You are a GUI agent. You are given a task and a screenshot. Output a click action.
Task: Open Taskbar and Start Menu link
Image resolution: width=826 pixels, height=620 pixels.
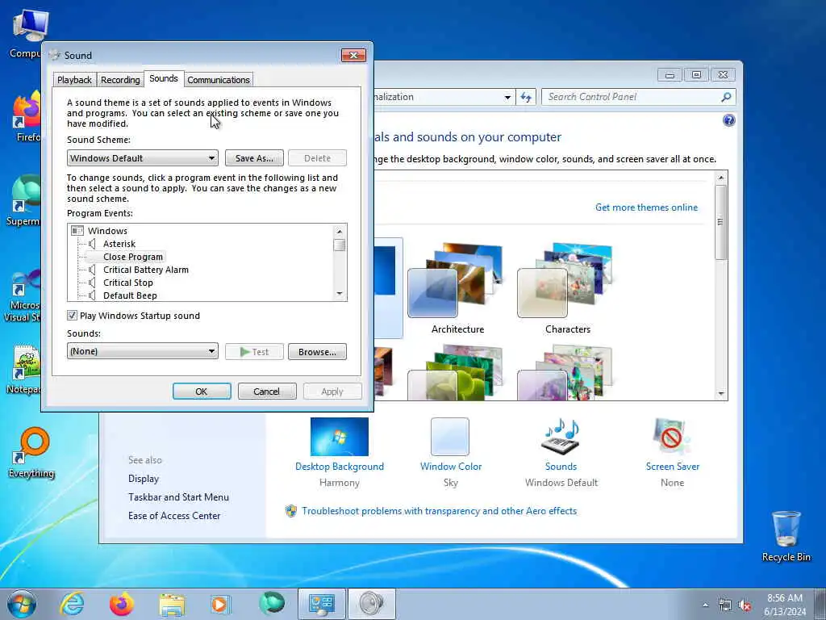pyautogui.click(x=178, y=497)
